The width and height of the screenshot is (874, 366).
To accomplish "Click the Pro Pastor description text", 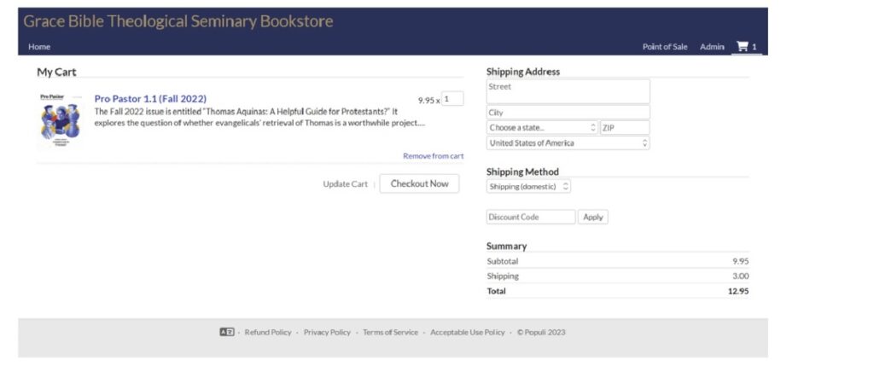I will 259,117.
